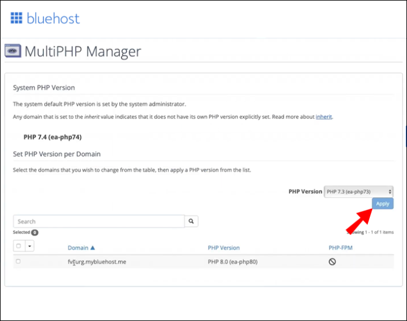Open the PHP Version dropdown

tap(359, 192)
